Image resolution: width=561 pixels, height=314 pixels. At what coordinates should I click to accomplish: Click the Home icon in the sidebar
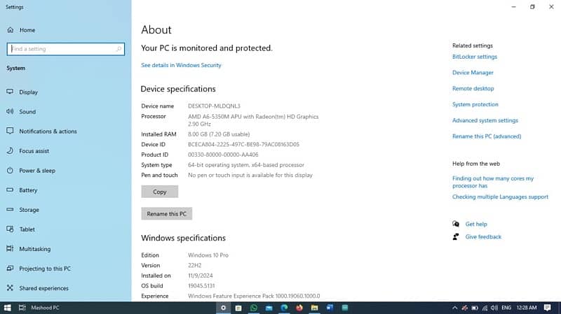pyautogui.click(x=10, y=30)
